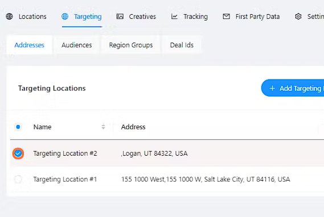The image size is (324, 217).
Task: Click the Targeting Location #2 name
Action: [65, 153]
